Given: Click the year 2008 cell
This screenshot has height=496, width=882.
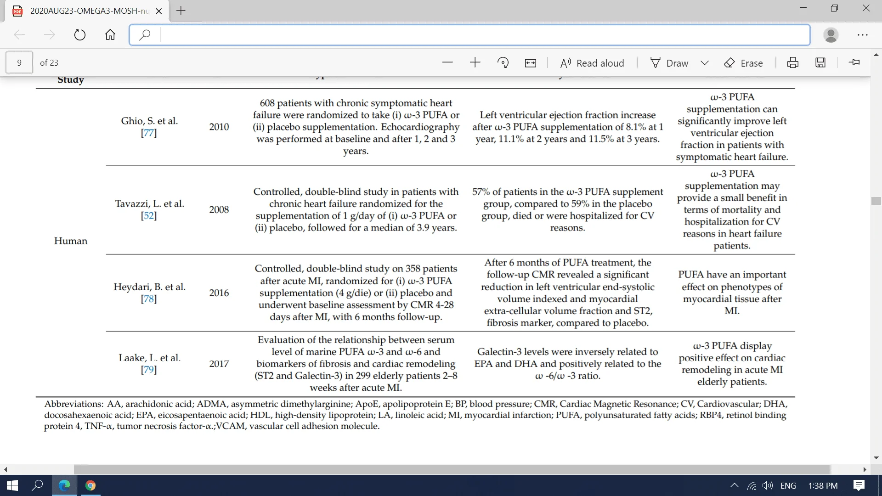Looking at the screenshot, I should [x=219, y=209].
